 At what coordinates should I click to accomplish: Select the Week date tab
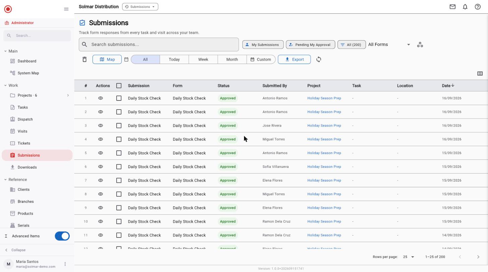click(x=203, y=59)
